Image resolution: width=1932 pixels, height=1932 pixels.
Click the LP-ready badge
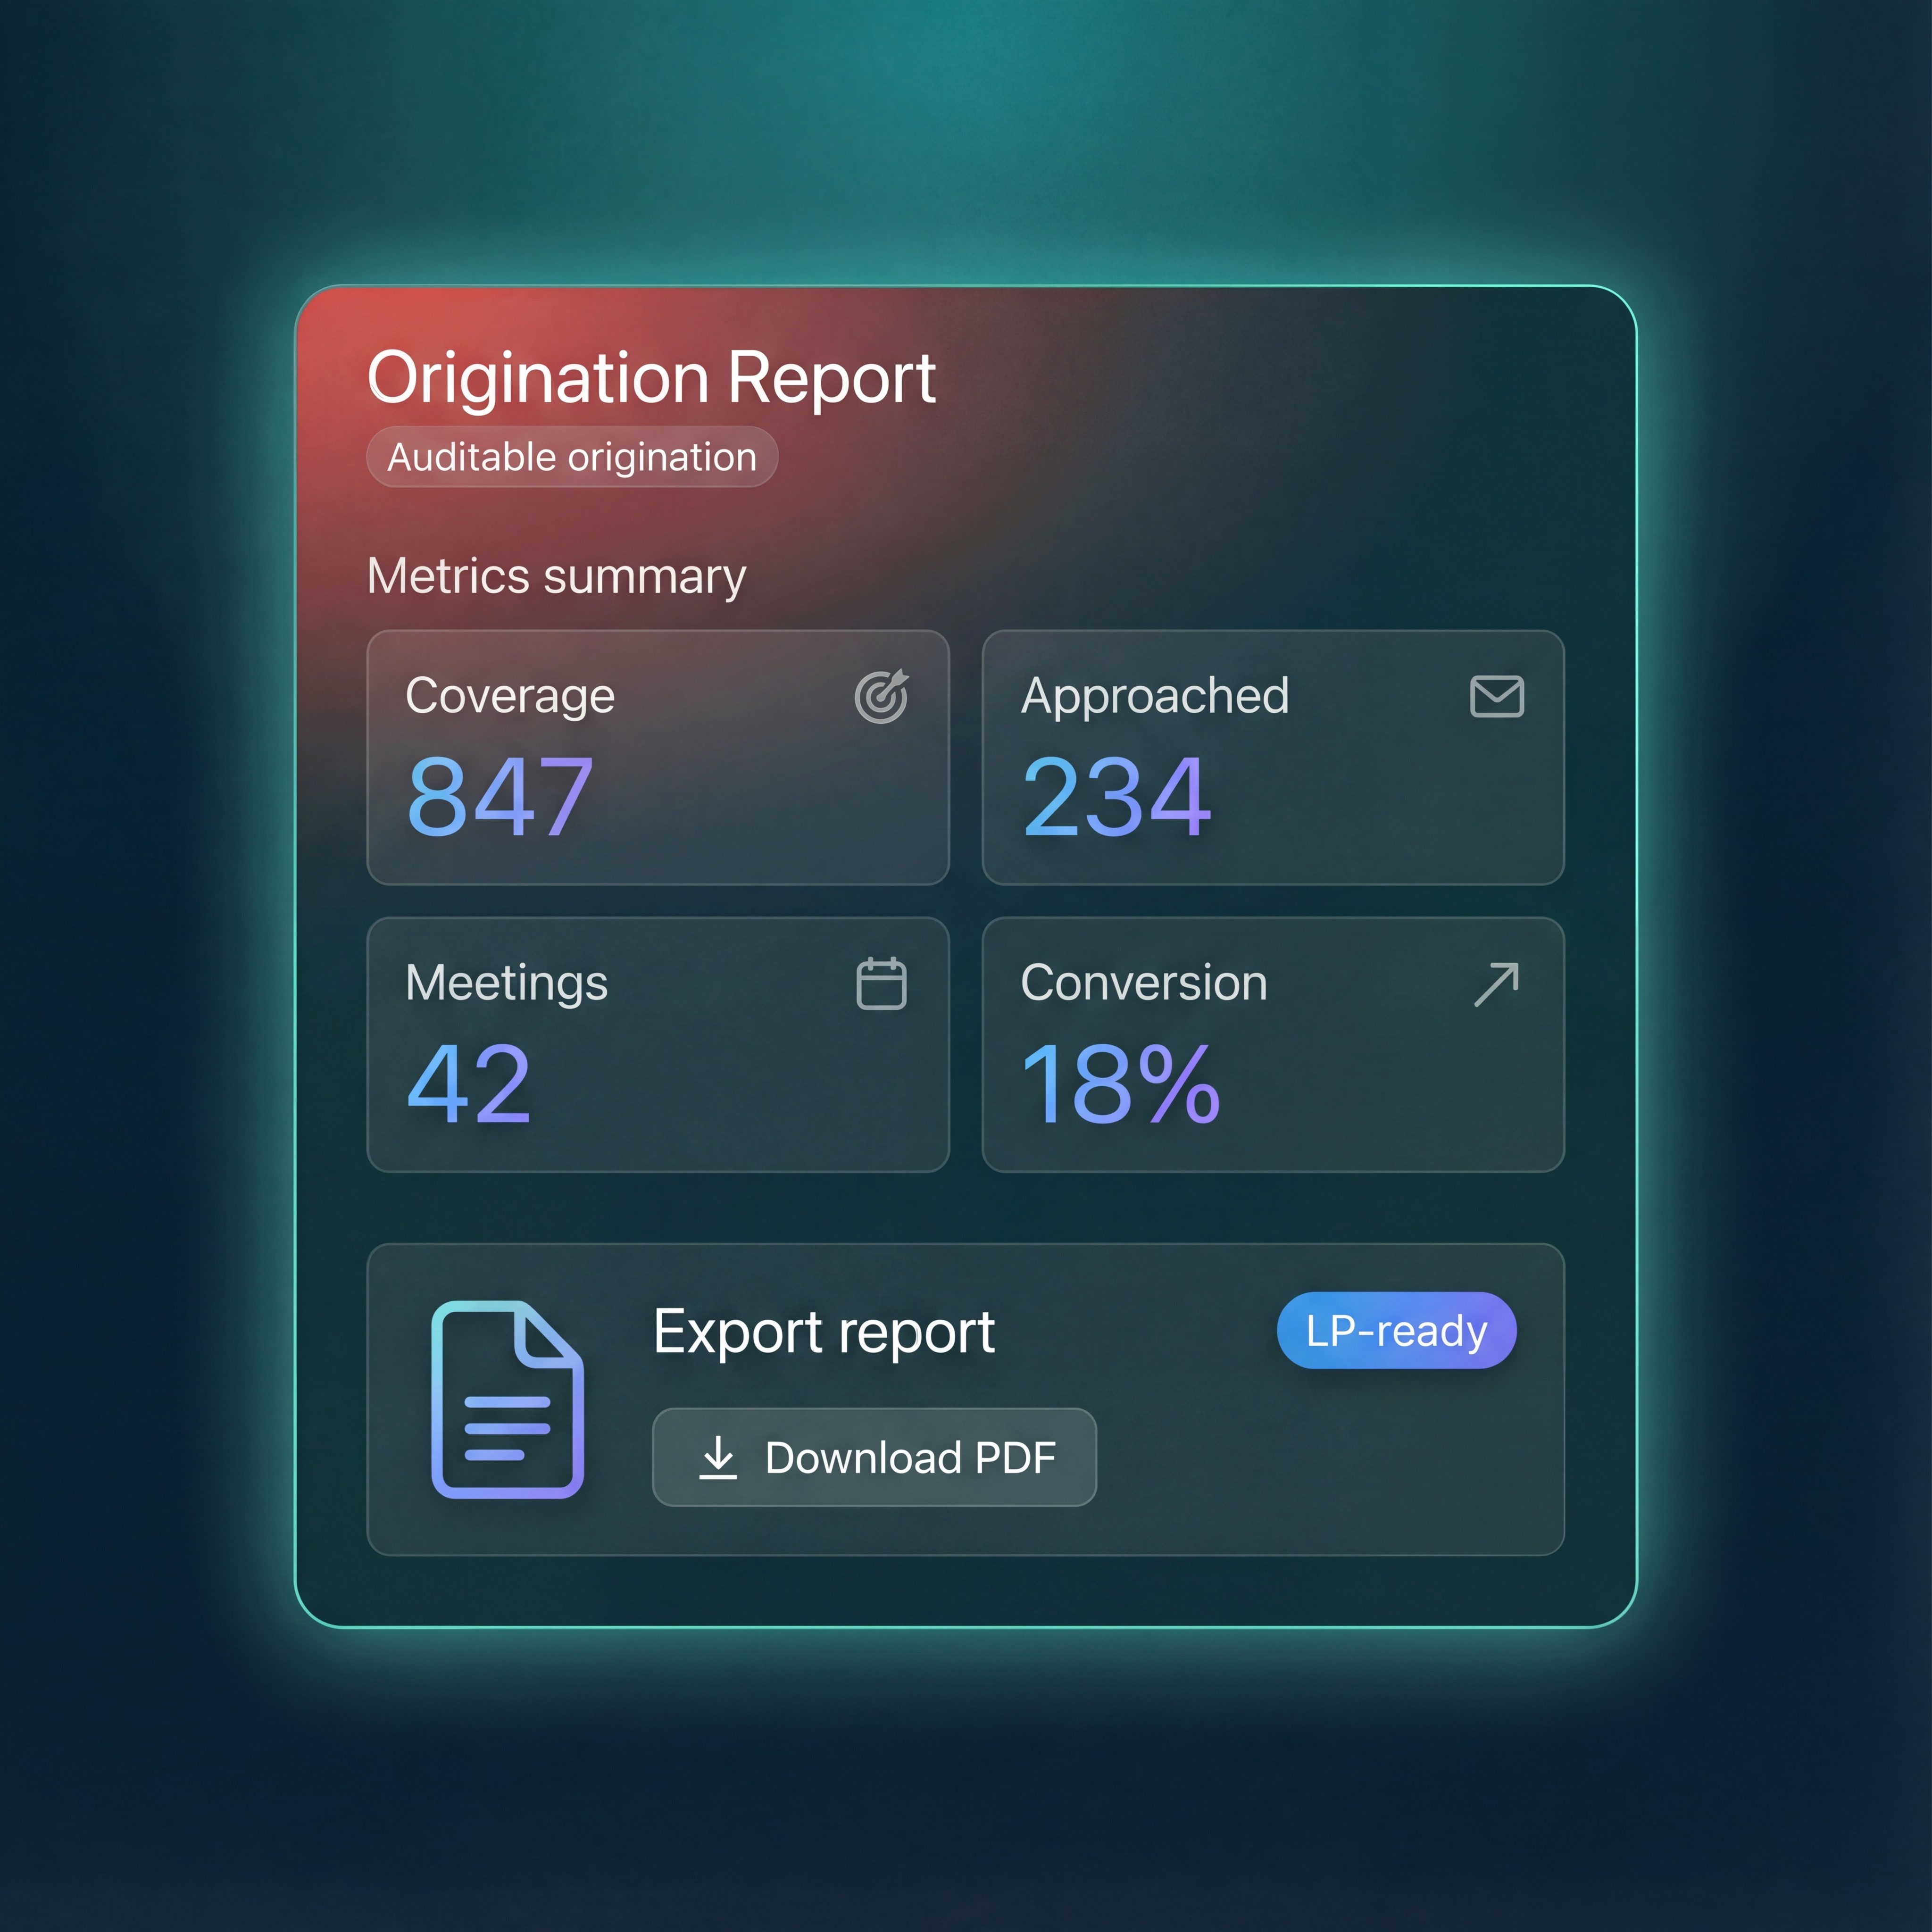(x=1396, y=1330)
